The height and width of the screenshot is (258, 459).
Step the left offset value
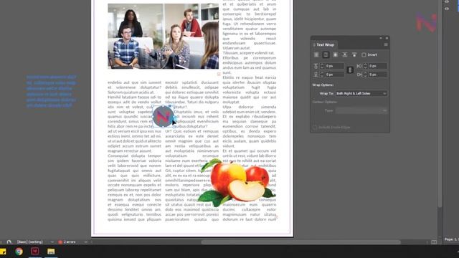(365, 66)
